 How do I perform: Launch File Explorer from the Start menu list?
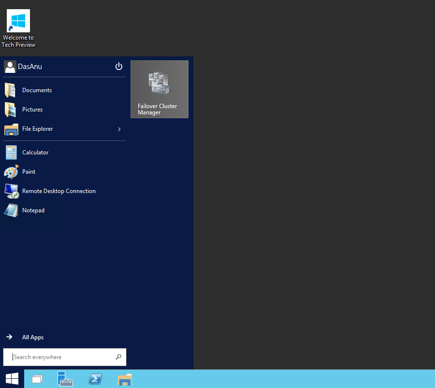[37, 129]
